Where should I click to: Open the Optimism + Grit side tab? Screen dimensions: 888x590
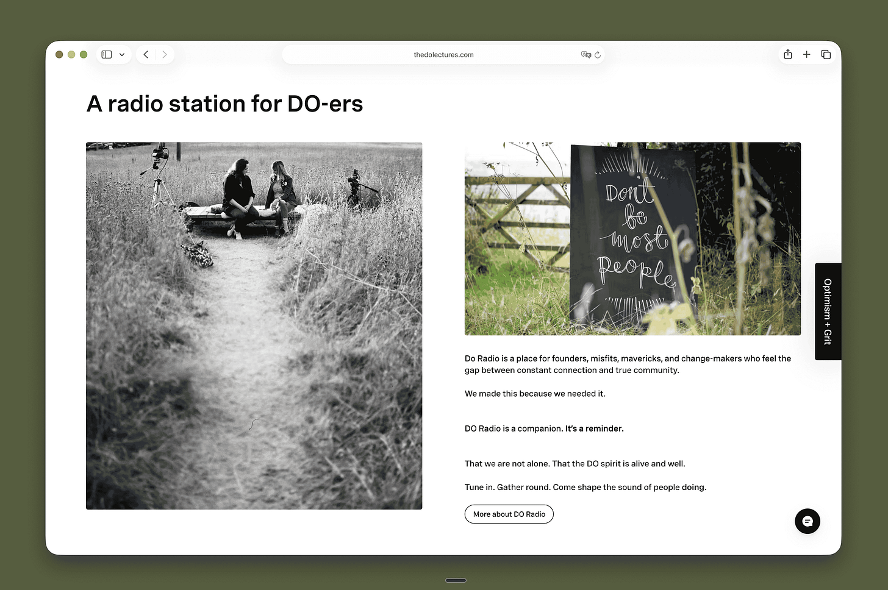[x=828, y=311]
